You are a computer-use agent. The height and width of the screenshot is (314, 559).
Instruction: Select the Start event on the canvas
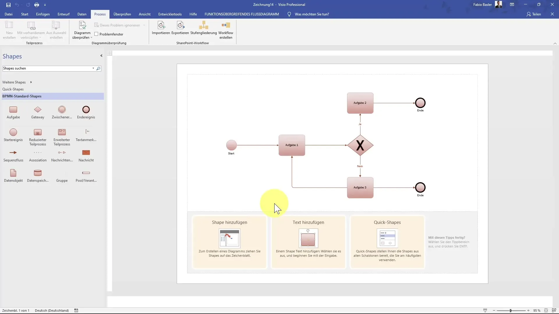pyautogui.click(x=231, y=145)
